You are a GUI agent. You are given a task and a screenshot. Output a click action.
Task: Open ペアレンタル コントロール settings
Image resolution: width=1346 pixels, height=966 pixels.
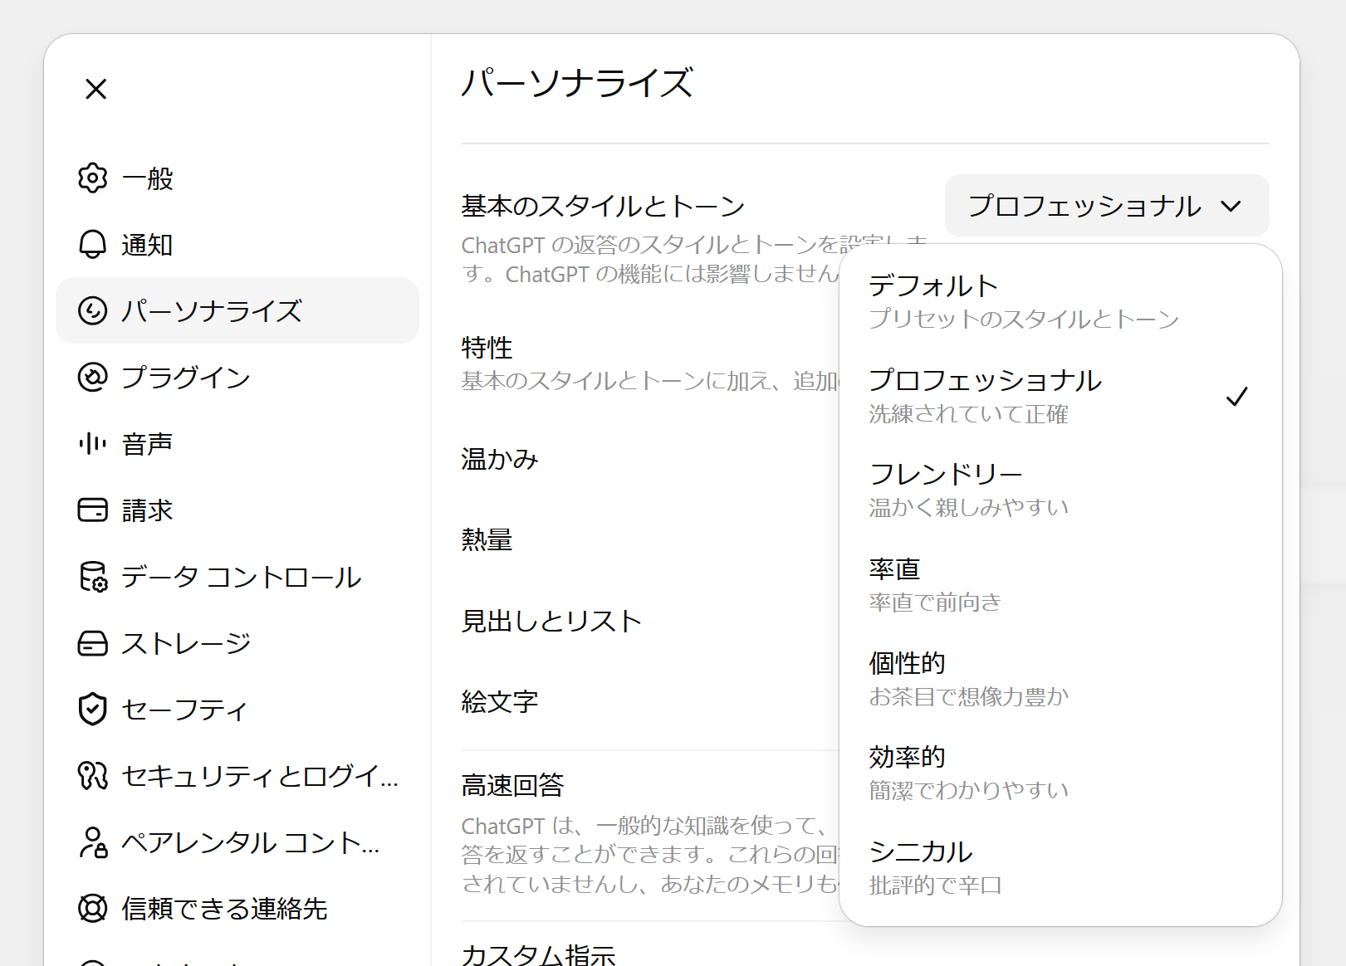[237, 842]
